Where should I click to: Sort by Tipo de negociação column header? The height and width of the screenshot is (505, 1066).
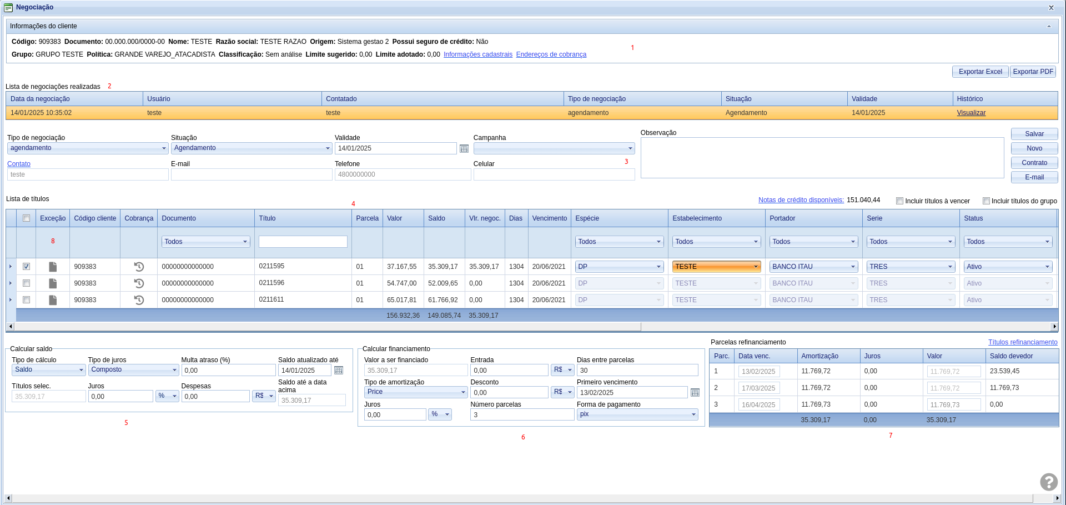[x=642, y=99]
